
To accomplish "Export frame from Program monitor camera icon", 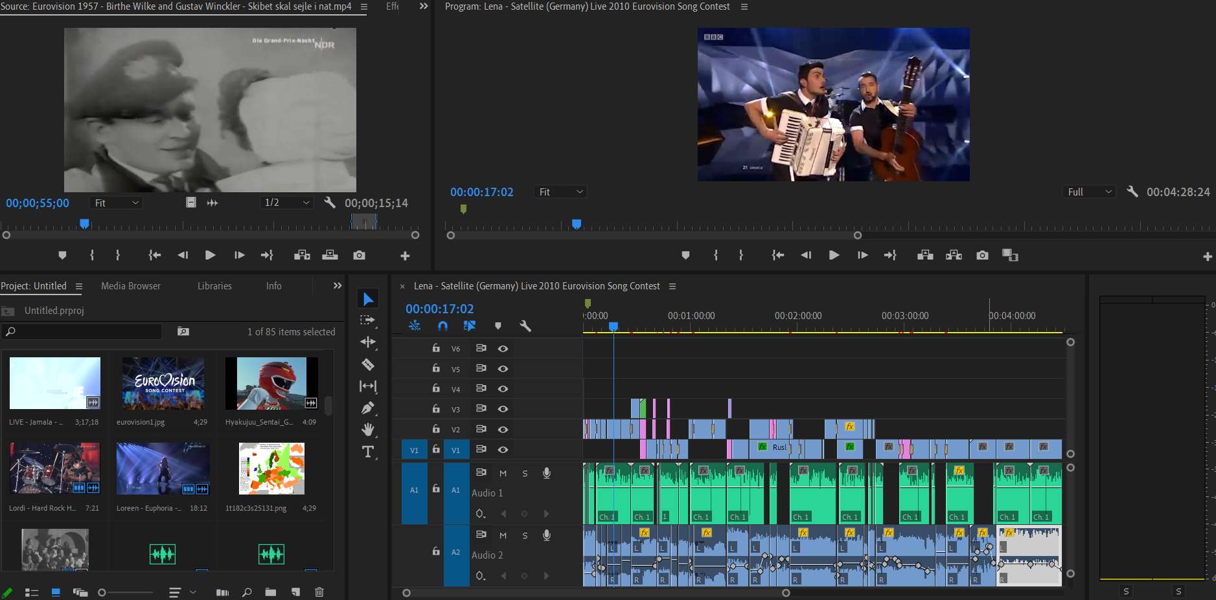I will [983, 255].
